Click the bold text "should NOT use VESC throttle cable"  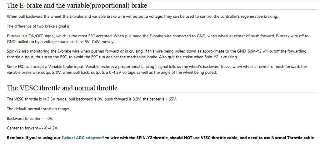click(x=204, y=138)
